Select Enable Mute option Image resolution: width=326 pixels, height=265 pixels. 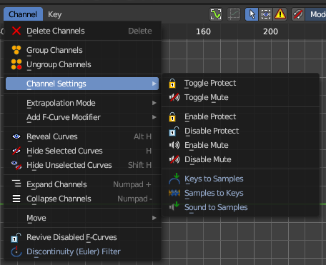pyautogui.click(x=241, y=145)
